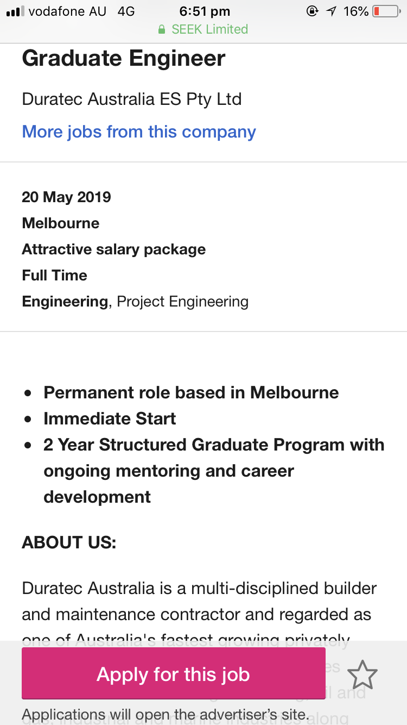Viewport: 407px width, 725px height.
Task: Click the Apply for this job button
Action: [x=173, y=674]
